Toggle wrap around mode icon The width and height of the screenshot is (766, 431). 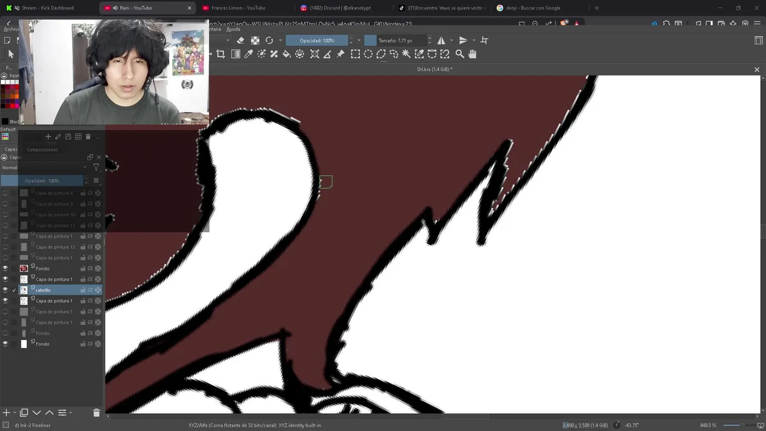click(484, 40)
